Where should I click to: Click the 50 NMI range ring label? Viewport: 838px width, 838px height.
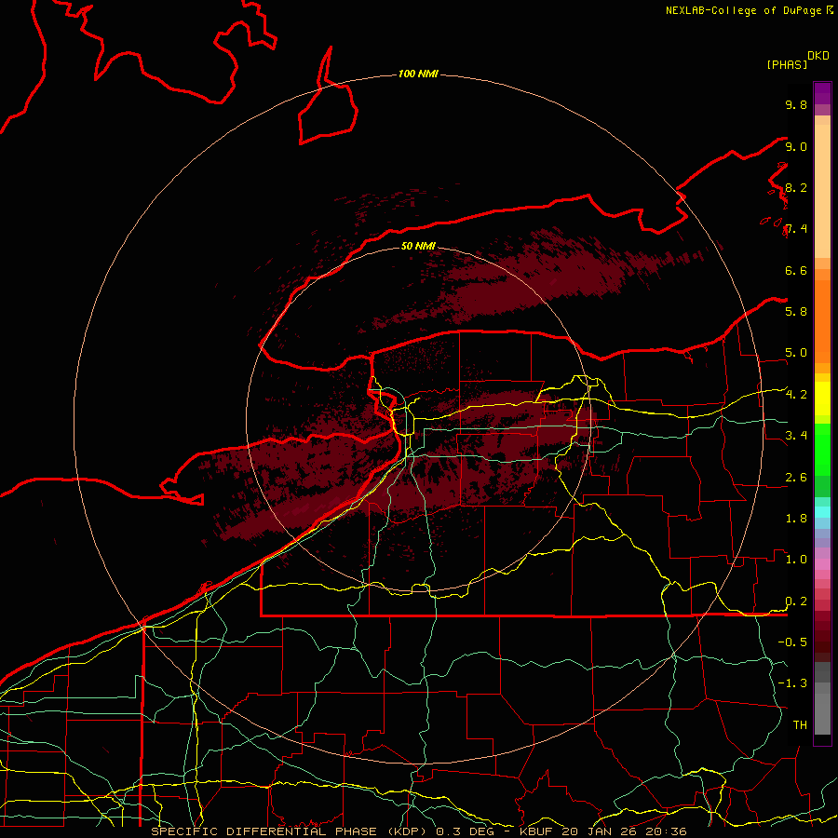tap(418, 246)
